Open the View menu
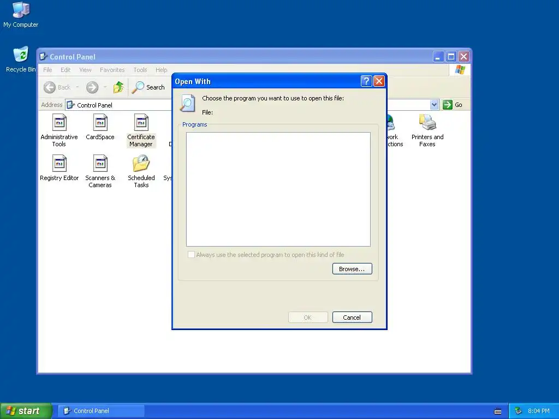This screenshot has width=559, height=419. tap(85, 70)
